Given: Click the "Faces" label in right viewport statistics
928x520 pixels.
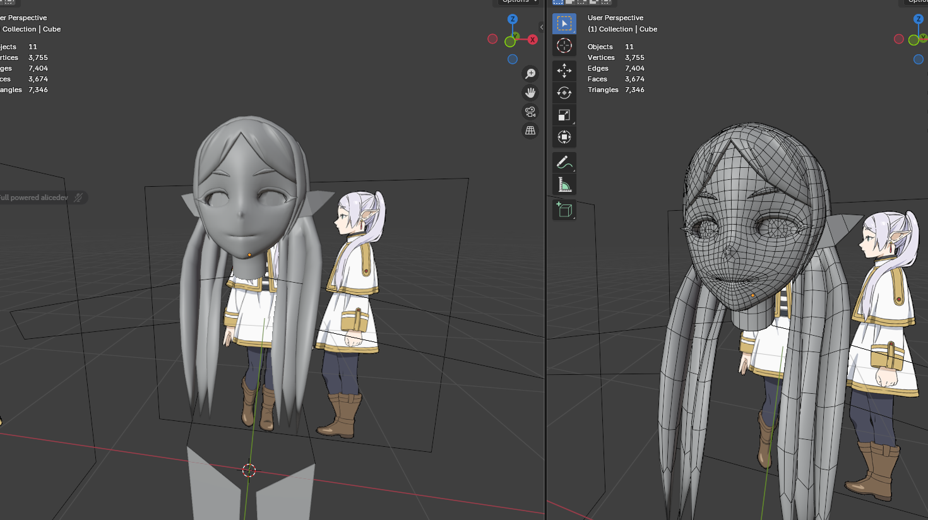Looking at the screenshot, I should 597,79.
